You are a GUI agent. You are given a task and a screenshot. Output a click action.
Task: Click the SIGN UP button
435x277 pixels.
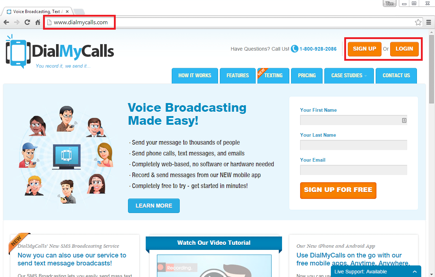coord(364,49)
